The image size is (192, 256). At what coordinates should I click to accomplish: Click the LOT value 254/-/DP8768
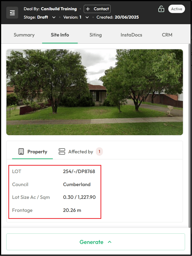tap(79, 171)
